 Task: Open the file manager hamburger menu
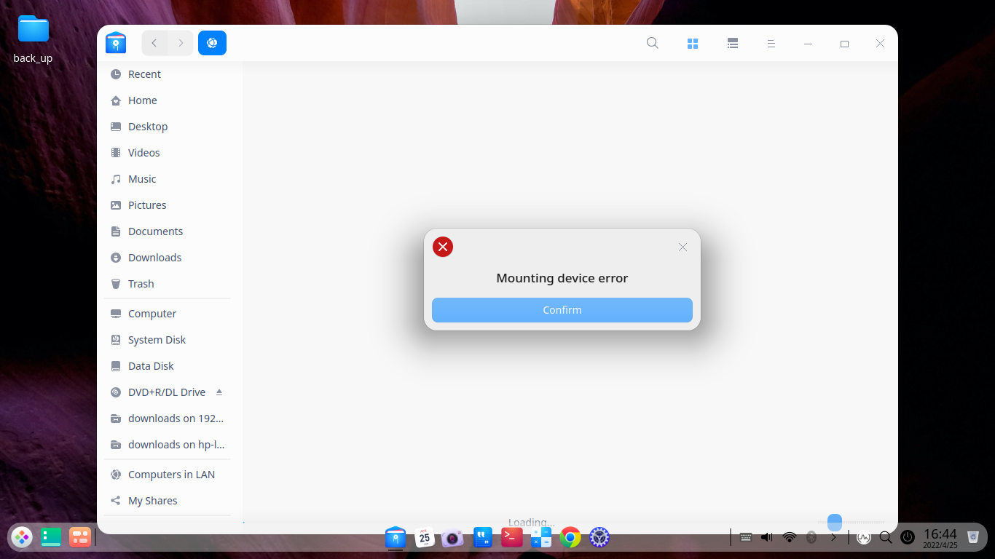[x=771, y=44]
